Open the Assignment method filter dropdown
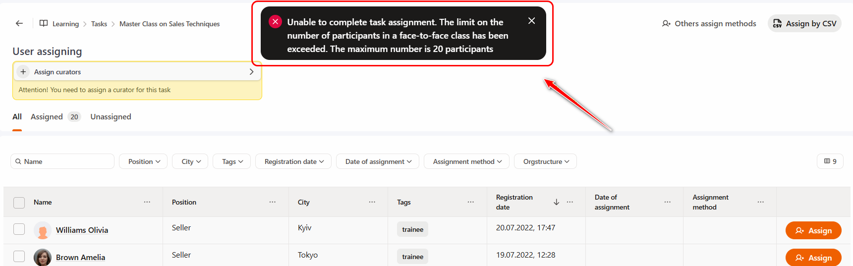853x266 pixels. click(x=466, y=161)
